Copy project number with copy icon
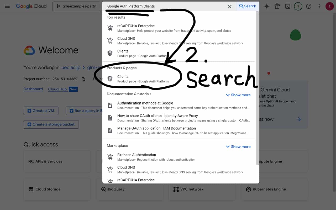This screenshot has height=210, width=336. pos(83,79)
